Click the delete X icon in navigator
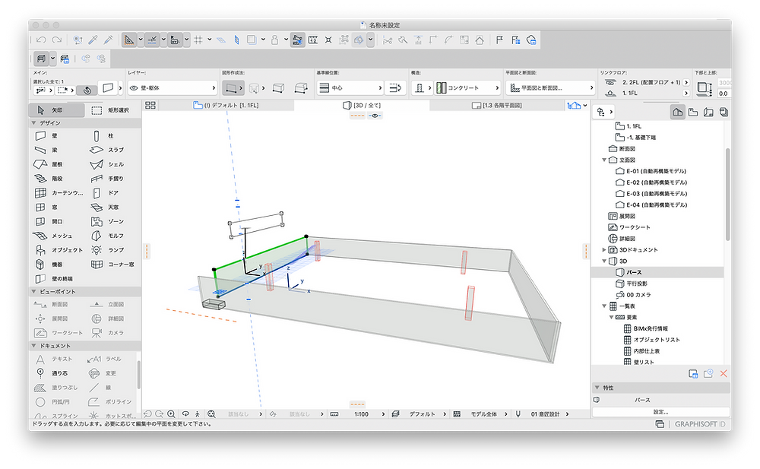The width and height of the screenshot is (760, 469). (724, 373)
